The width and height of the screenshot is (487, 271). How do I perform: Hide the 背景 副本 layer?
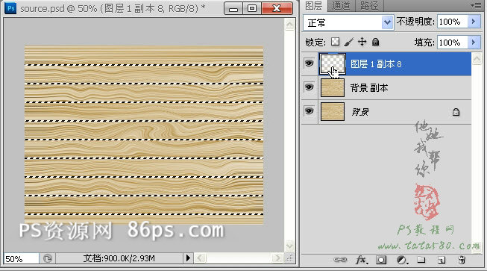coord(309,87)
